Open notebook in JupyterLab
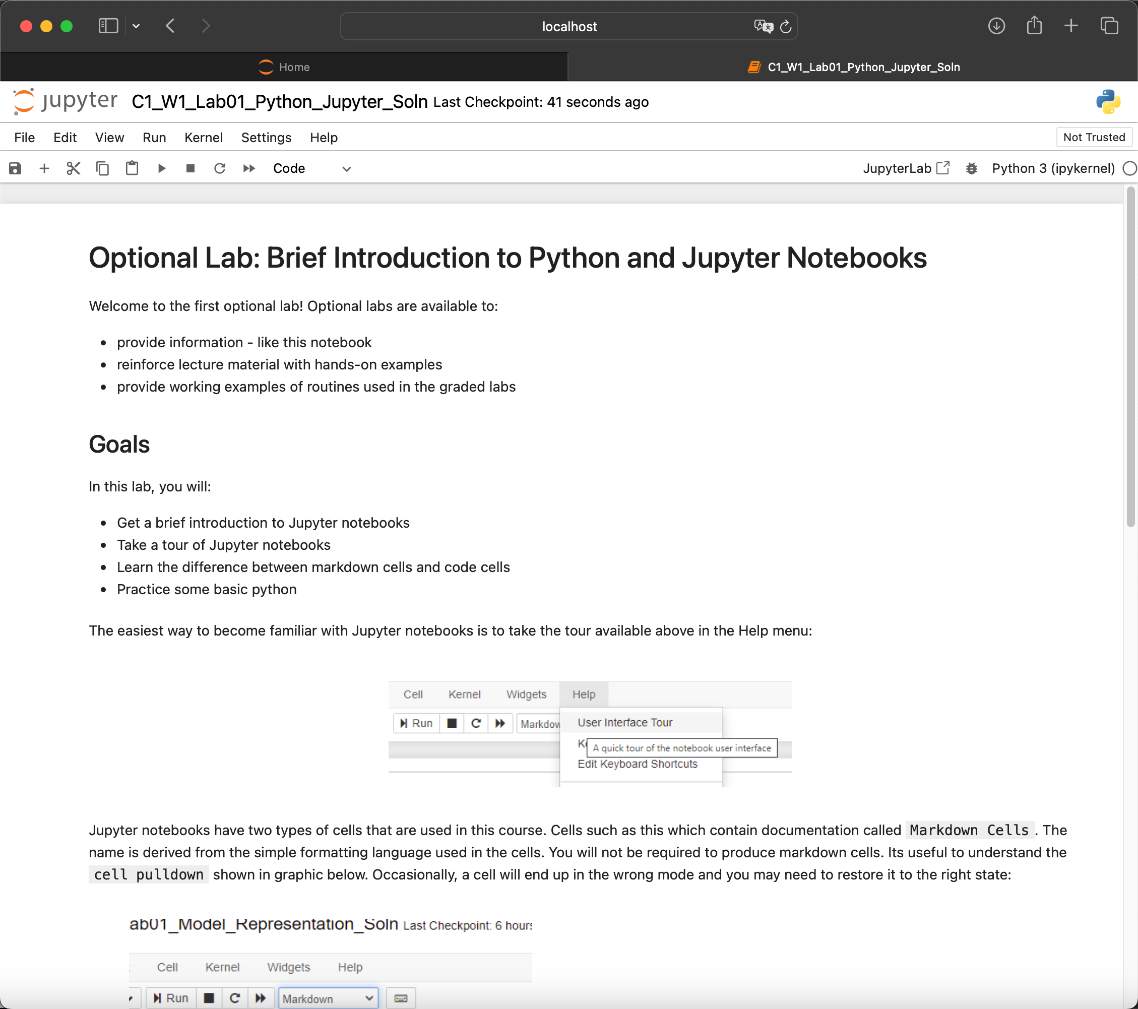Screen dimensions: 1138x1009 pyautogui.click(x=906, y=168)
